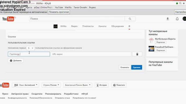Click the Ссылки section heading
Image resolution: width=186 pixels, height=104 pixels.
tap(12, 37)
